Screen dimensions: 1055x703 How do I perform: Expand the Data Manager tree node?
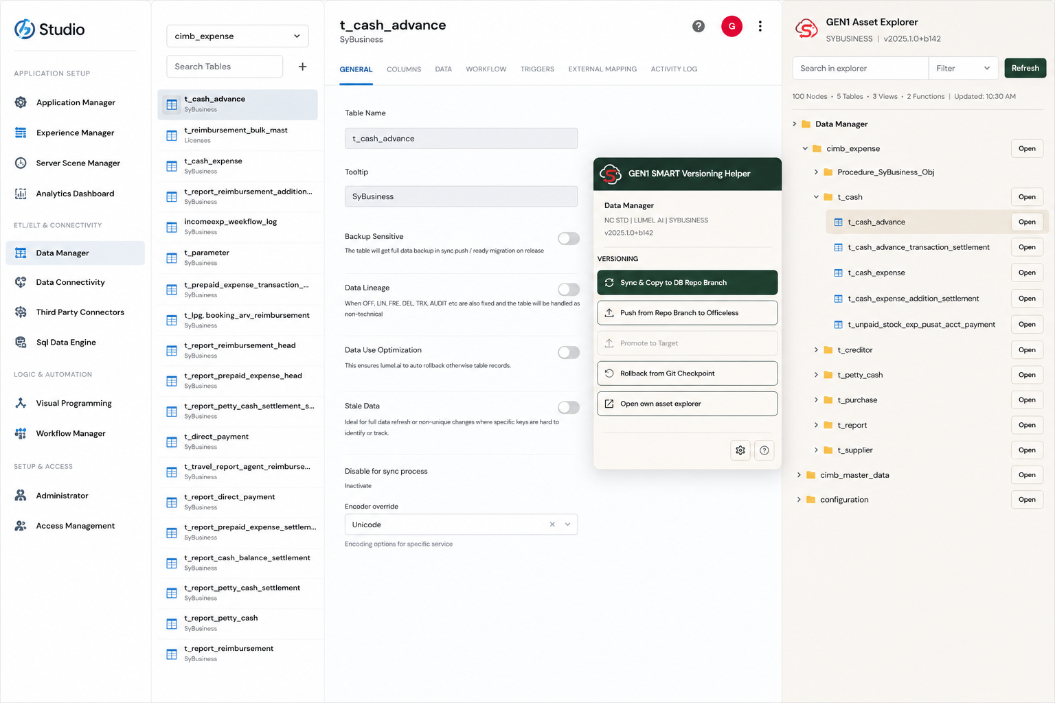tap(795, 124)
